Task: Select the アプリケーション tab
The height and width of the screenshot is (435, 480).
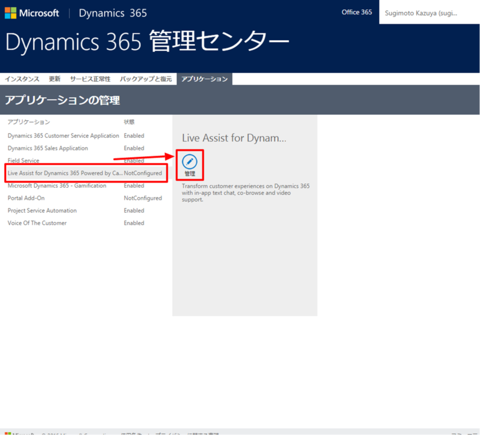Action: pyautogui.click(x=204, y=79)
